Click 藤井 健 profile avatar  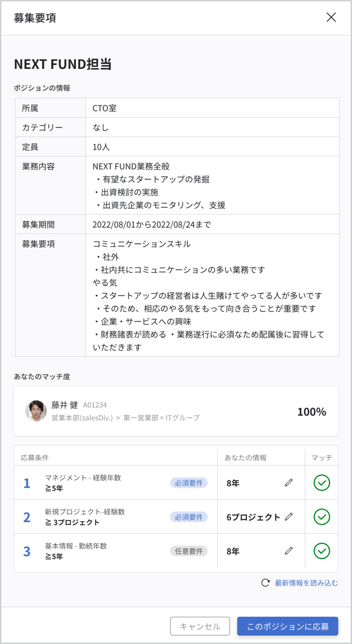click(36, 411)
